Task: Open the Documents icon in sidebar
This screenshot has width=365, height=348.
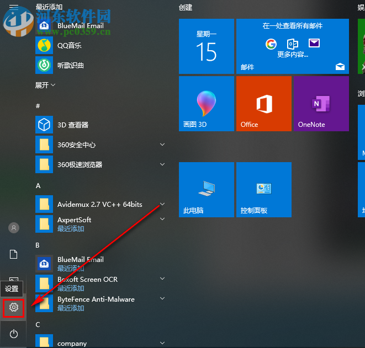Action: tap(13, 254)
